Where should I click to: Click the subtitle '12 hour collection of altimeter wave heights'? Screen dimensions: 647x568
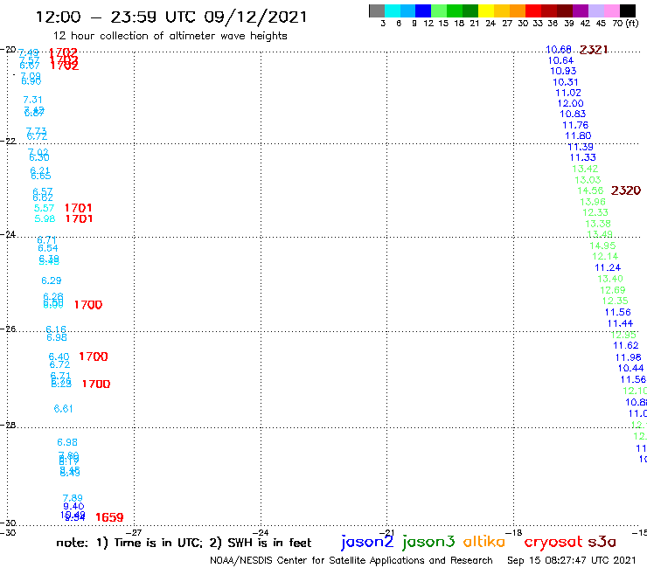coord(170,36)
